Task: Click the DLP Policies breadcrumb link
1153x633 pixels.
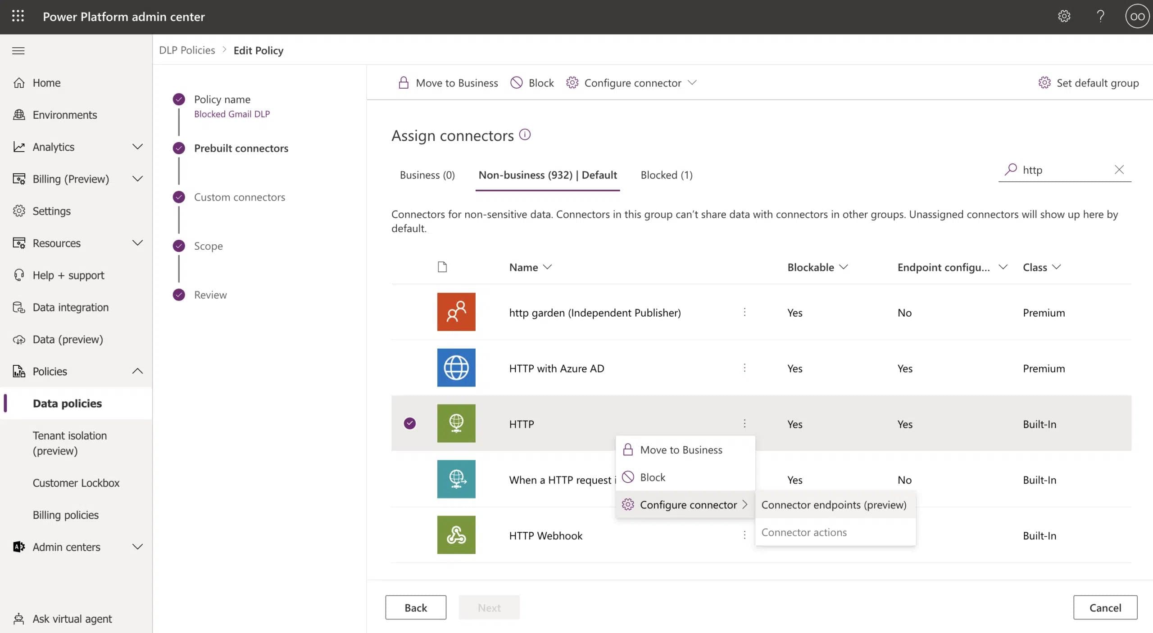Action: 187,50
